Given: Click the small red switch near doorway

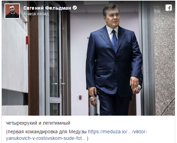Looking at the screenshot, I should (x=80, y=97).
